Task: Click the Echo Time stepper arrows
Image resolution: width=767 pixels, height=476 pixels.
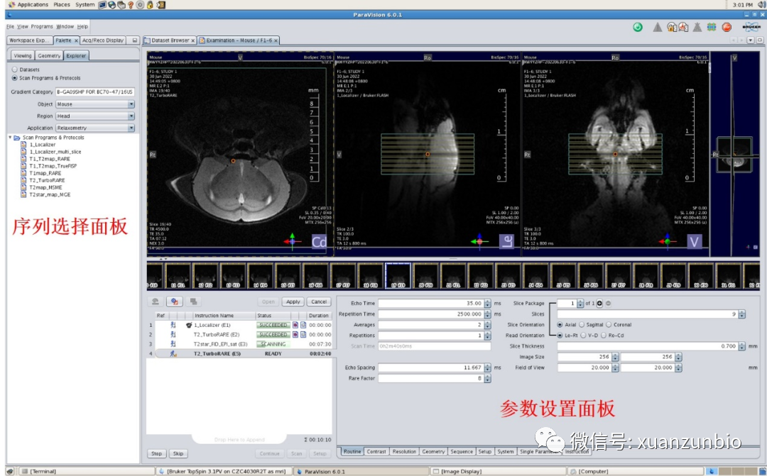Action: point(487,304)
